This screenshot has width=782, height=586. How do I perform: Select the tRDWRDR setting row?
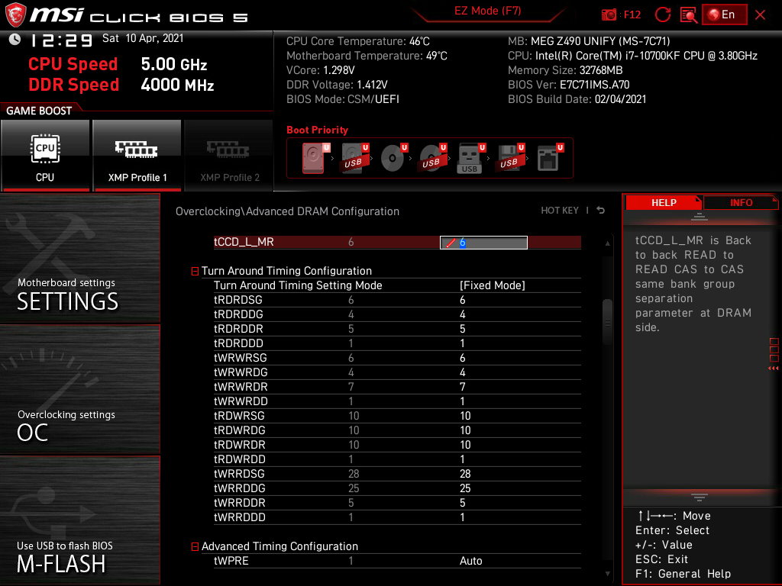pos(397,445)
